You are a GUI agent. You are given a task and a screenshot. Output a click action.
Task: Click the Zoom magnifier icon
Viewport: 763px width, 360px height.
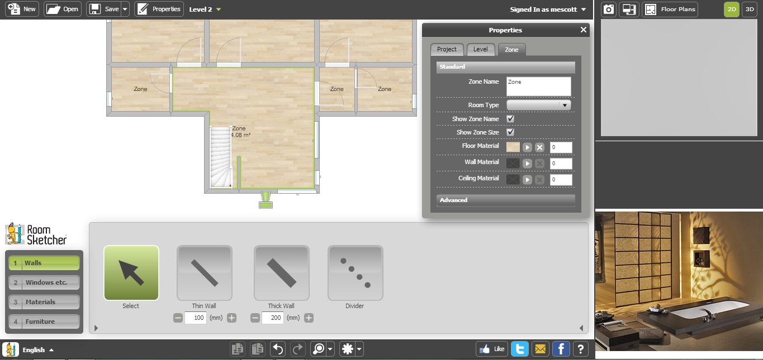pyautogui.click(x=319, y=348)
